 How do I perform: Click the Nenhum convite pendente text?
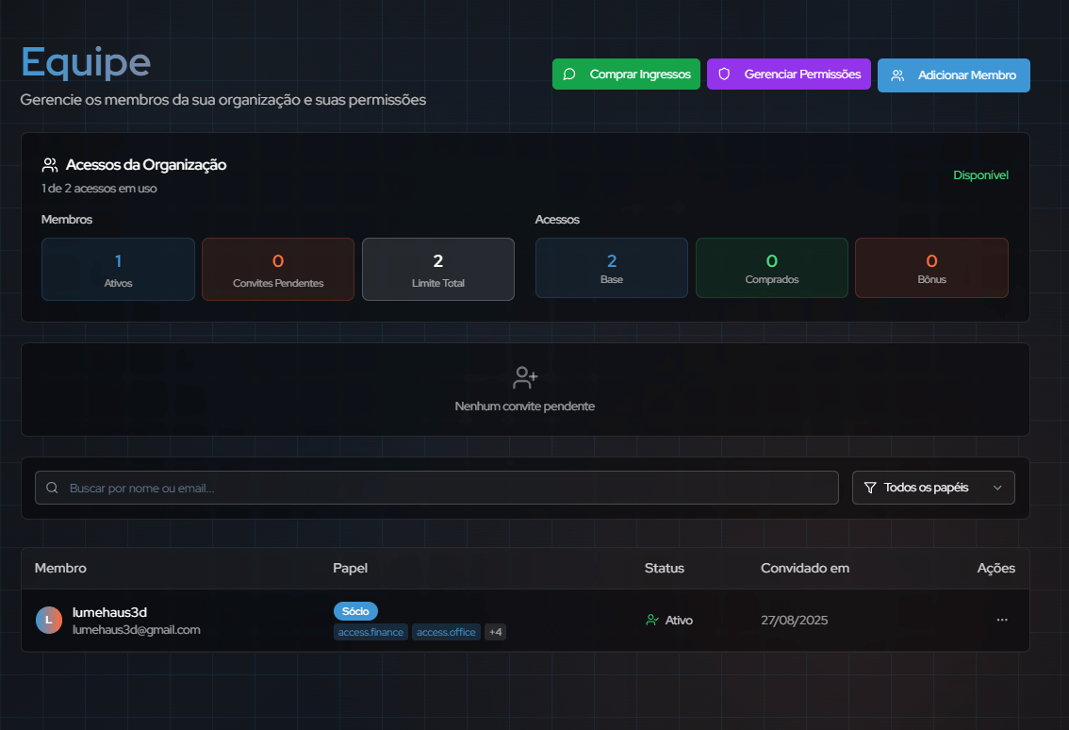tap(525, 406)
